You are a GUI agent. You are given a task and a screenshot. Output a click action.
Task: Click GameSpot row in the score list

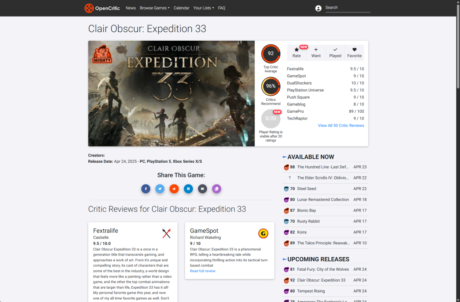(326, 76)
